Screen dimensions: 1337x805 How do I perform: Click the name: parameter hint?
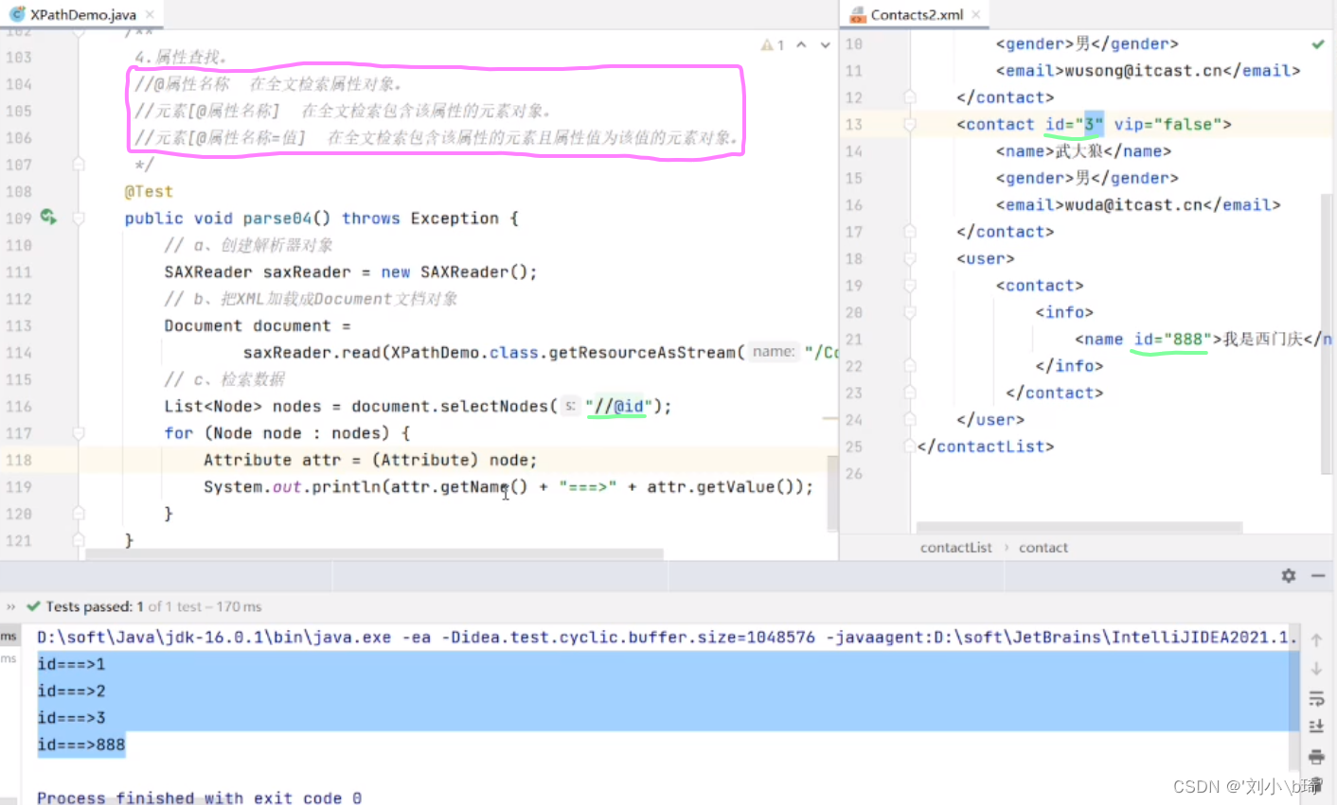tap(774, 352)
